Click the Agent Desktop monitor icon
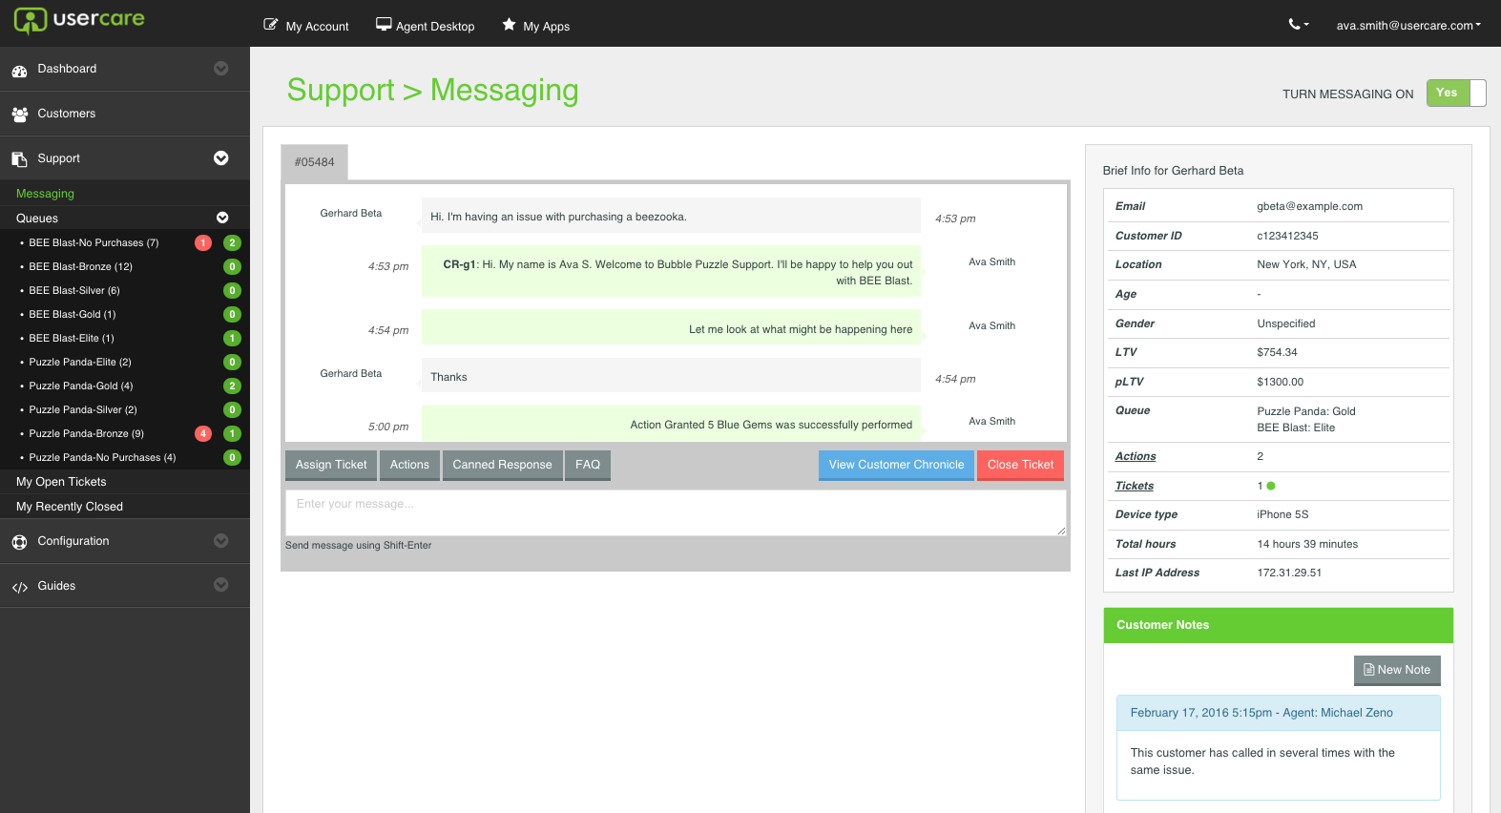 coord(384,24)
